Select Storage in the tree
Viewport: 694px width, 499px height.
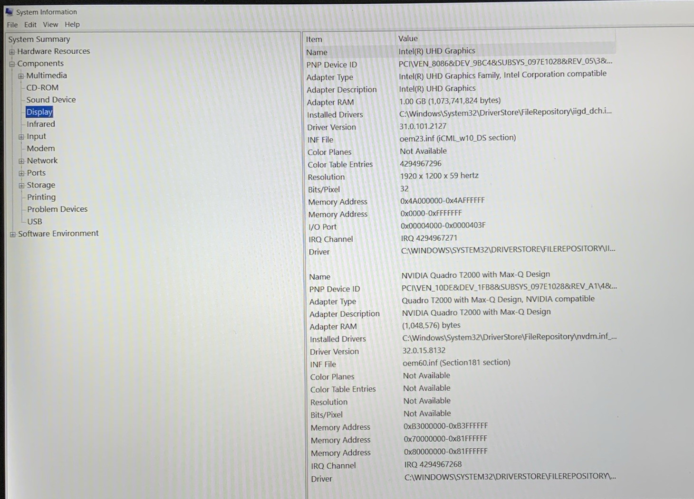click(x=41, y=185)
